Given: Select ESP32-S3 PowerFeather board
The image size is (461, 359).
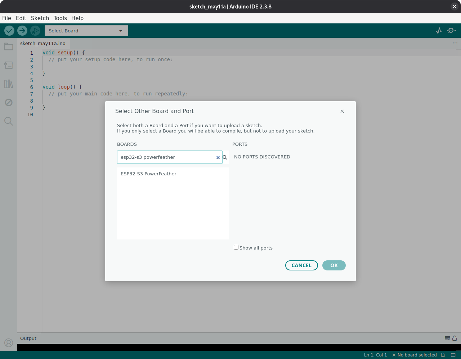Looking at the screenshot, I should tap(173, 174).
